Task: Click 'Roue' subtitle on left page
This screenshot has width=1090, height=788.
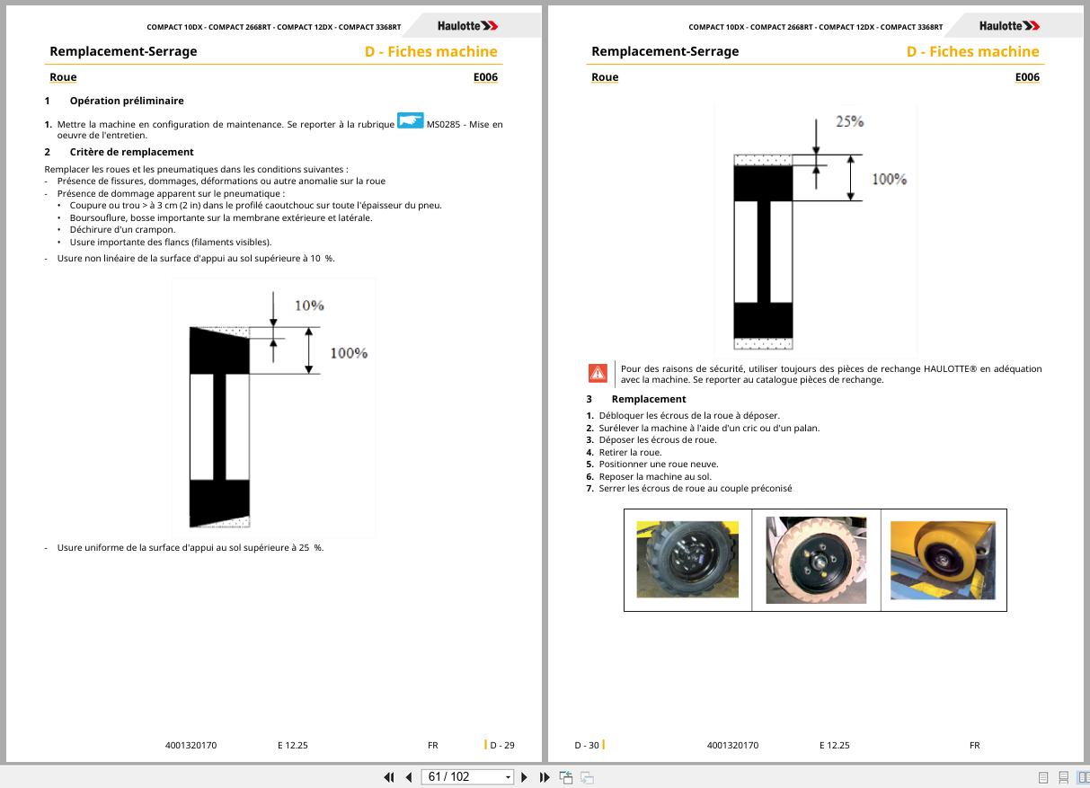Action: 63,77
